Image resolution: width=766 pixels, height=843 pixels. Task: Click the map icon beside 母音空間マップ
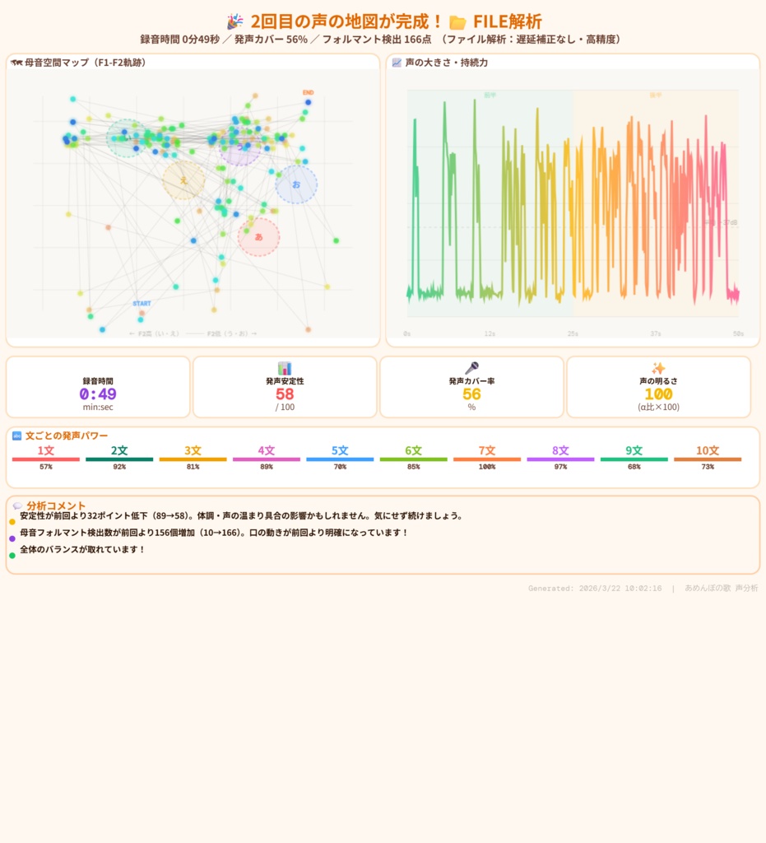(x=16, y=63)
